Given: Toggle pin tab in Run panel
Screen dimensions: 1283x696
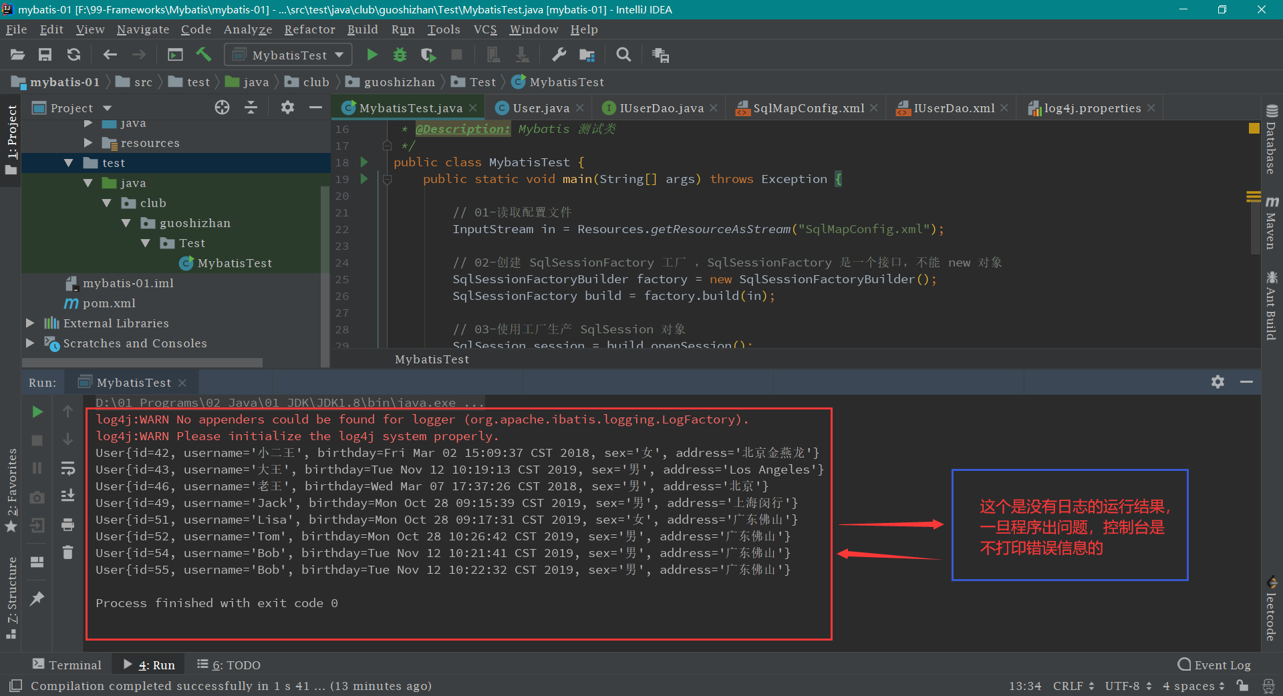Looking at the screenshot, I should click(37, 598).
